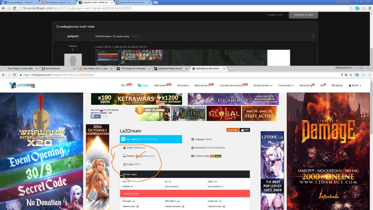The width and height of the screenshot is (373, 210).
Task: Click the Interlude chronicle tag
Action: (x=232, y=130)
